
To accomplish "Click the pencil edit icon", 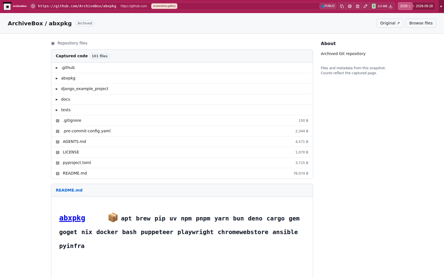I will tap(365, 6).
